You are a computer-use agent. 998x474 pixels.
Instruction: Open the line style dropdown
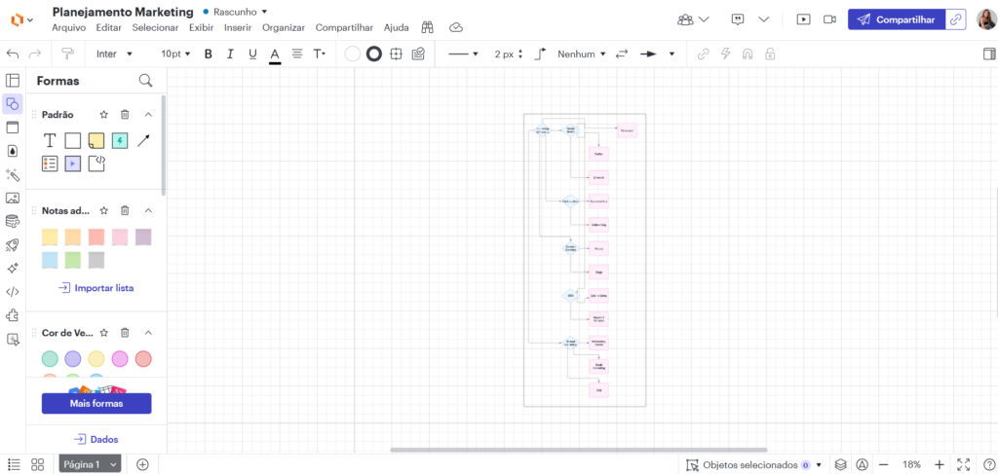pos(463,54)
